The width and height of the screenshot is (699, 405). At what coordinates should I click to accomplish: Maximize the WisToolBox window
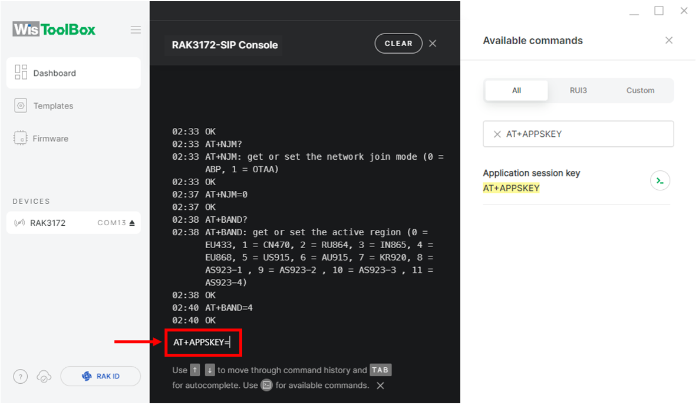659,11
